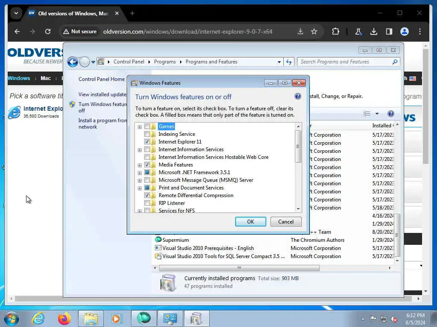The image size is (437, 327).
Task: Expand Print and Document Services node
Action: click(140, 188)
